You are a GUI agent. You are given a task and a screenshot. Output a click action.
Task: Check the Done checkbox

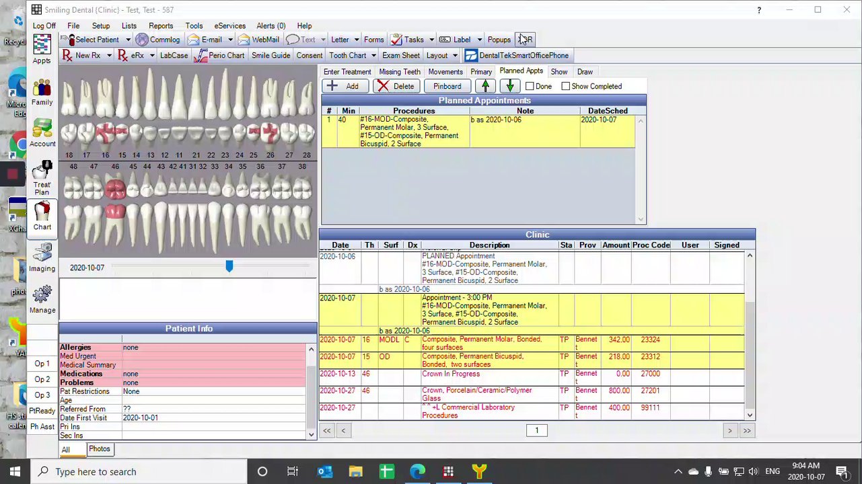pos(530,86)
